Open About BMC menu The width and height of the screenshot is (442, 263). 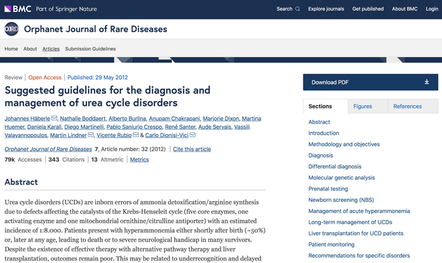[404, 9]
